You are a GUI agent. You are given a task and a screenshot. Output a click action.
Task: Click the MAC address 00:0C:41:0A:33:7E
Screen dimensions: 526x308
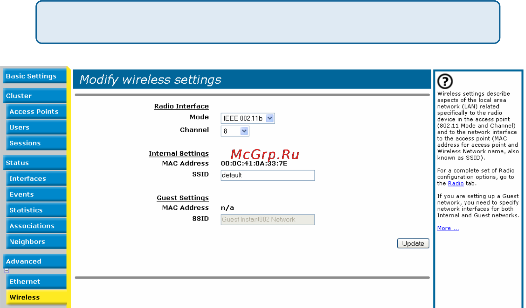[254, 163]
